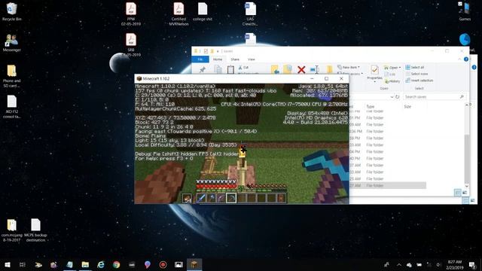
Task: Click the File Explorer taskbar icon
Action: click(x=85, y=264)
